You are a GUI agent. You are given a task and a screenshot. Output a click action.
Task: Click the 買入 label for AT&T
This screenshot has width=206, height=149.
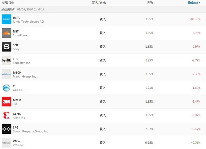point(103,88)
